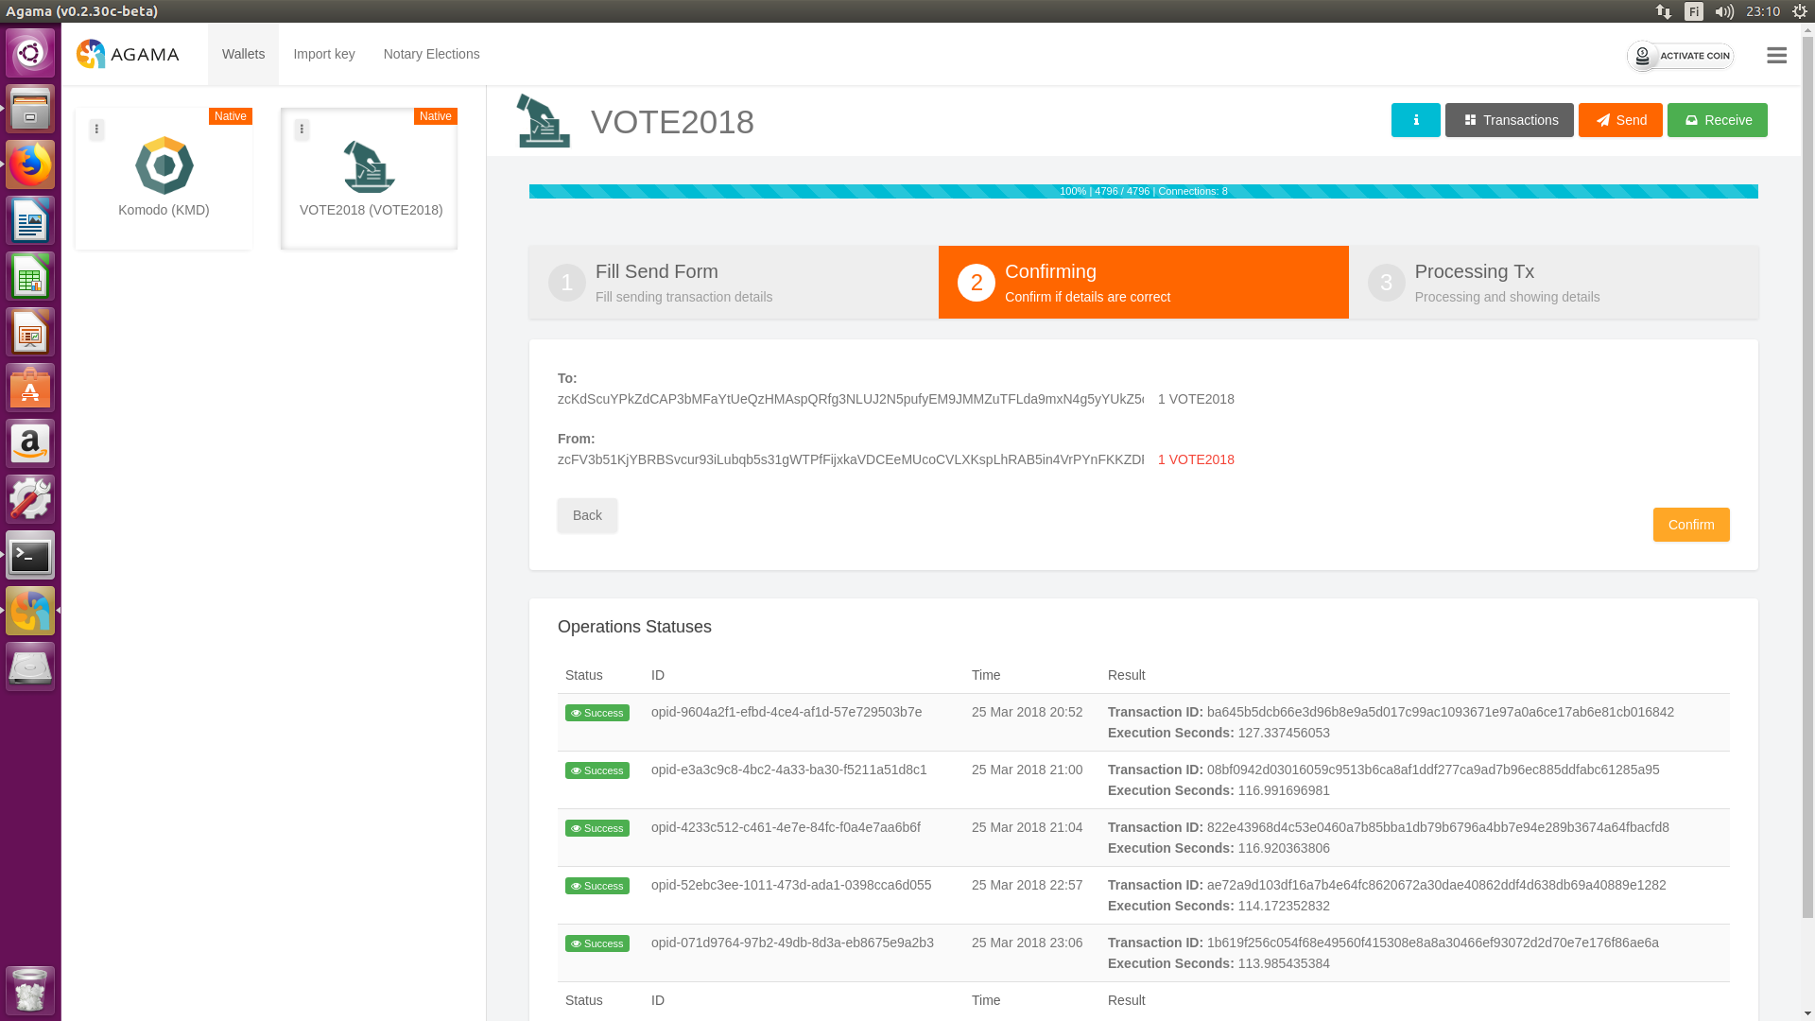
Task: Click the three-dot expander on Komodo wallet
Action: [96, 129]
